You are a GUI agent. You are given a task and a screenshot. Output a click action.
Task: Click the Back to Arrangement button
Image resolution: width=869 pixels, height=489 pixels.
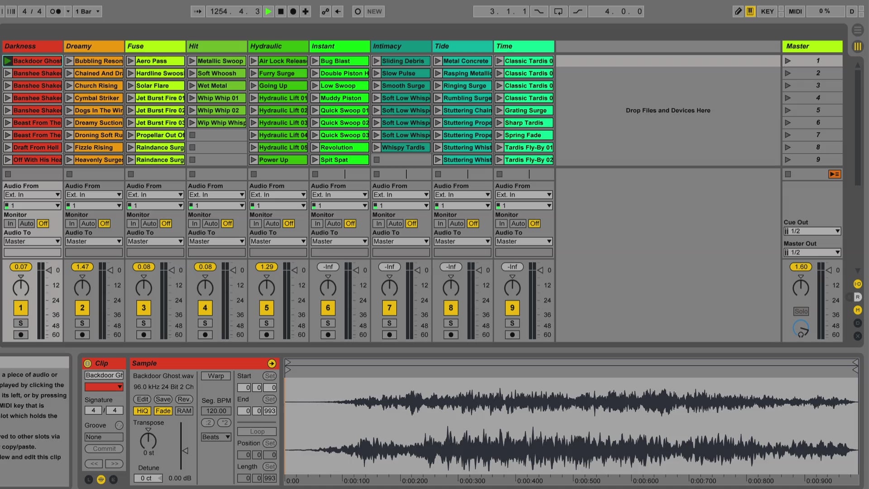pos(835,174)
